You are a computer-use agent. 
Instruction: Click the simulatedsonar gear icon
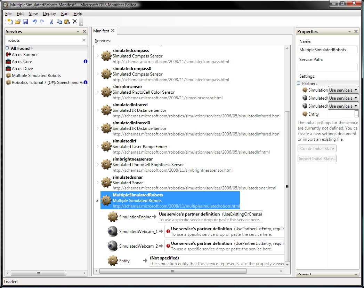click(x=106, y=182)
